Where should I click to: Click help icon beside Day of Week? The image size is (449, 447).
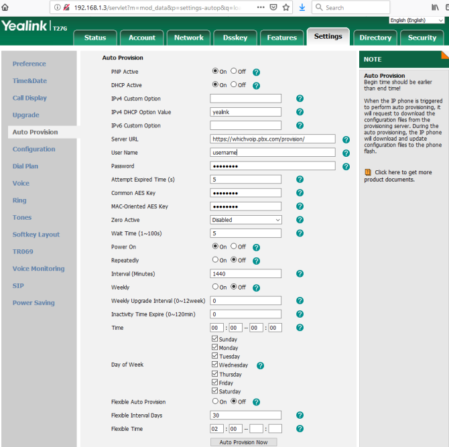click(x=260, y=366)
